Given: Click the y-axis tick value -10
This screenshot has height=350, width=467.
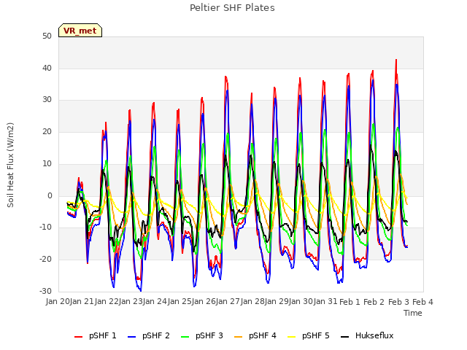Looking at the screenshot, I should tap(46, 227).
